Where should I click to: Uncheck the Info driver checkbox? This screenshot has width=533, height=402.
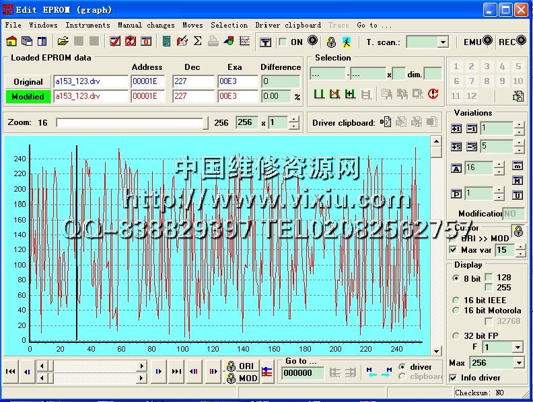[x=453, y=378]
